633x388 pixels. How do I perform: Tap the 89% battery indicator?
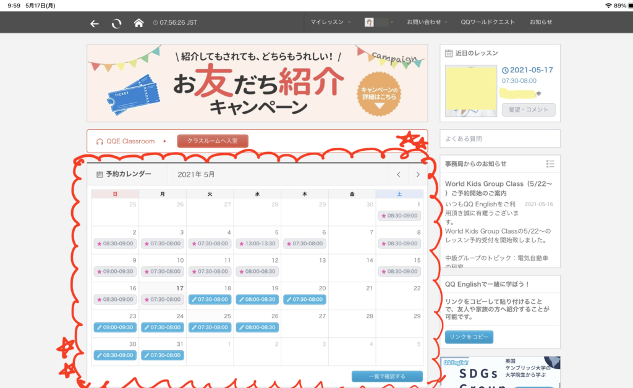[x=623, y=6]
